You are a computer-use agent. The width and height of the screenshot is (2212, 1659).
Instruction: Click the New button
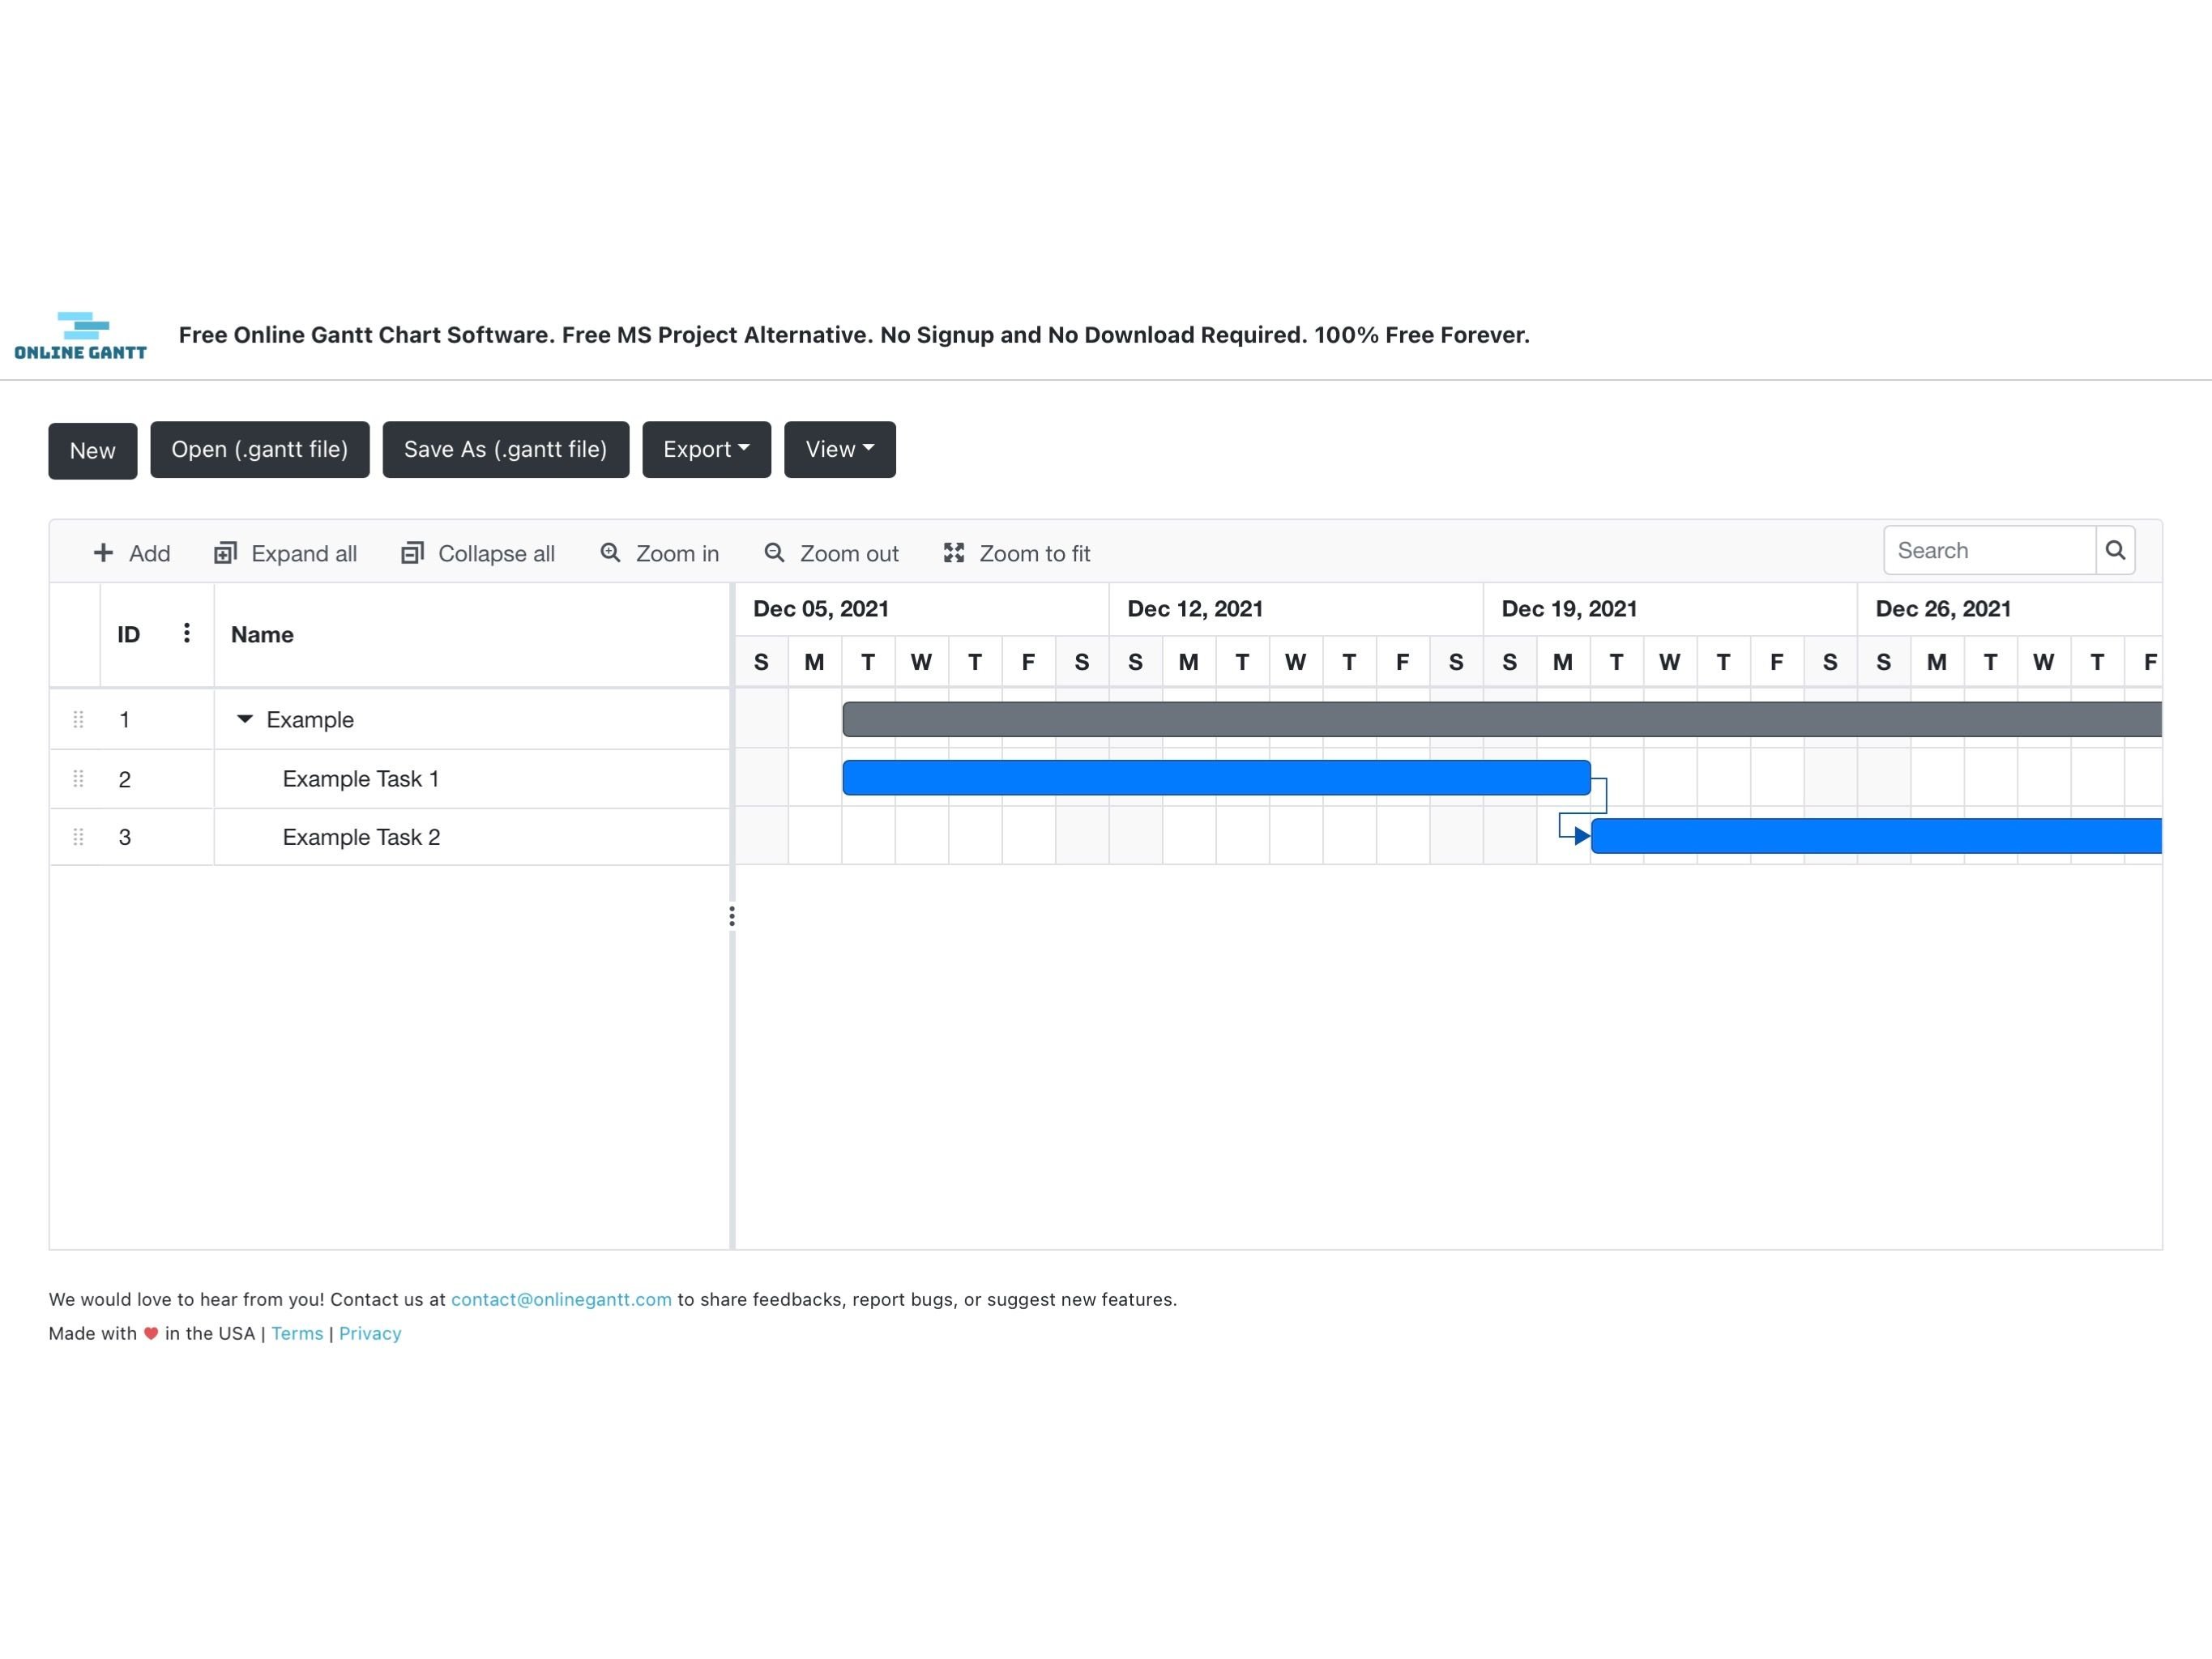[91, 450]
